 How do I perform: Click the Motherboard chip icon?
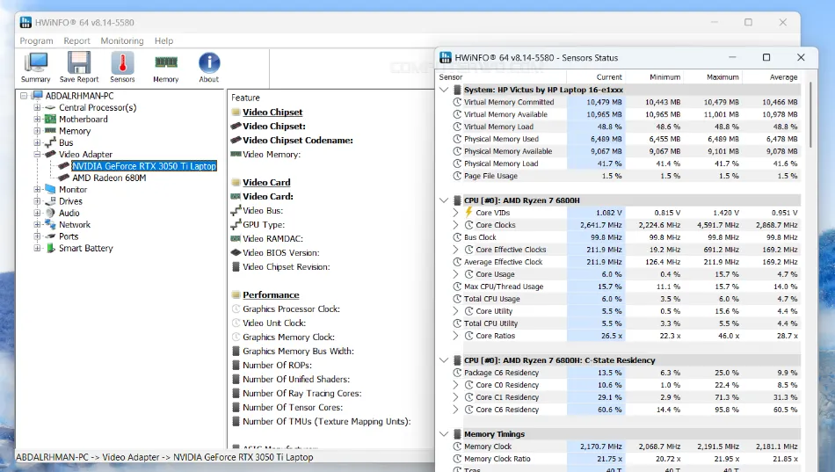51,120
